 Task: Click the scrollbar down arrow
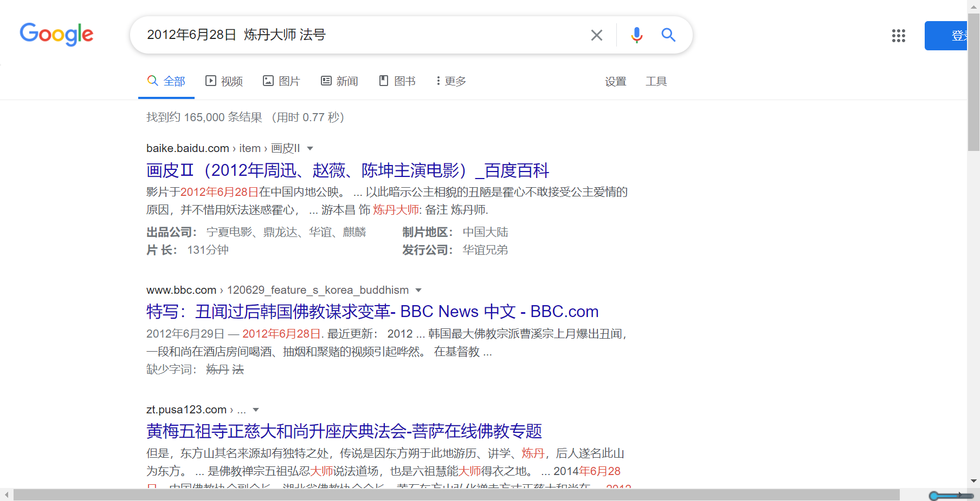tap(973, 481)
